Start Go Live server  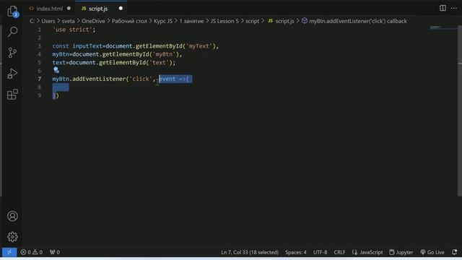[x=432, y=252]
